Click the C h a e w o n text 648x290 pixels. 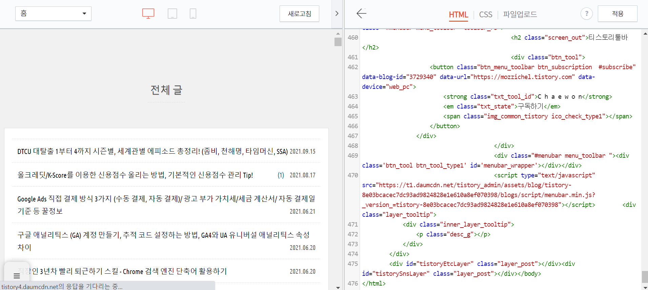pos(560,97)
